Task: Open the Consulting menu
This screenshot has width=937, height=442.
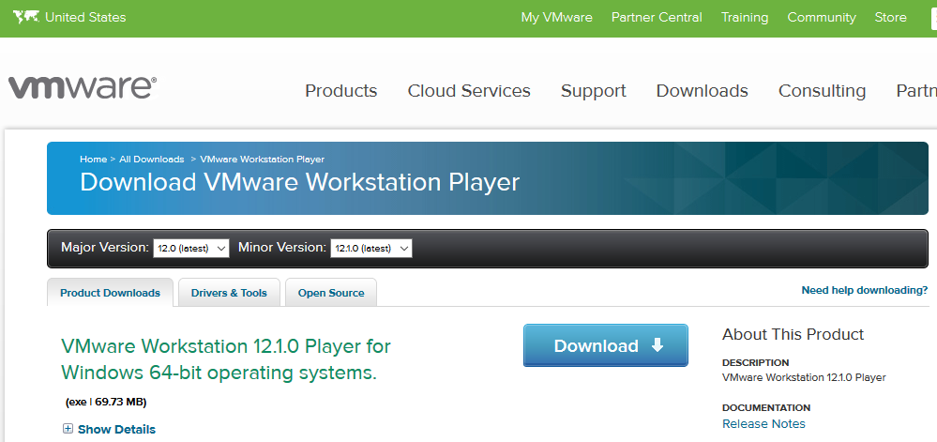Action: [x=823, y=91]
